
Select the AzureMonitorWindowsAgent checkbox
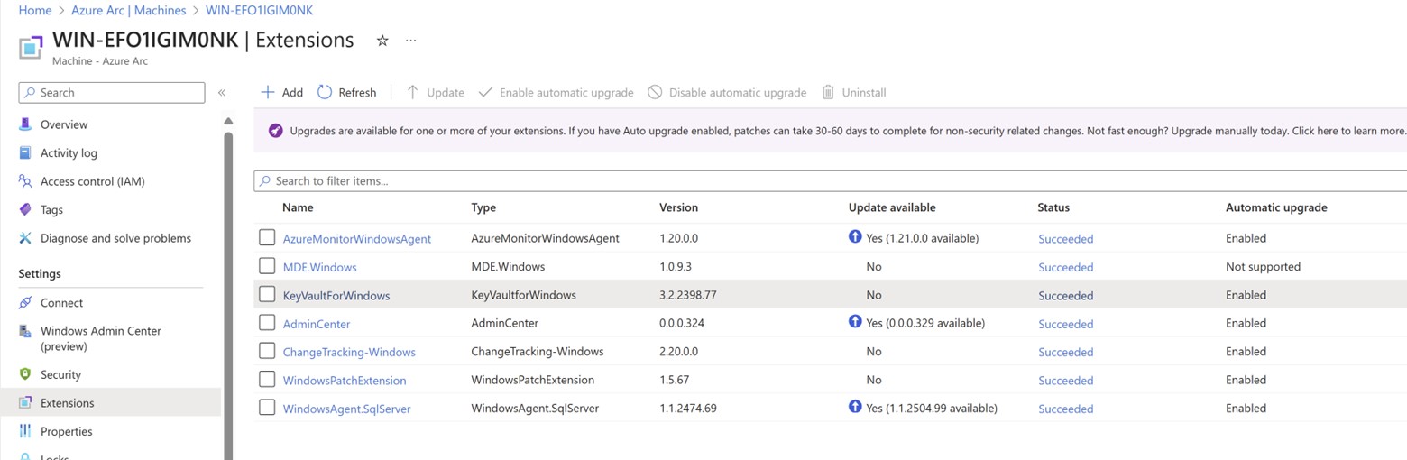267,238
